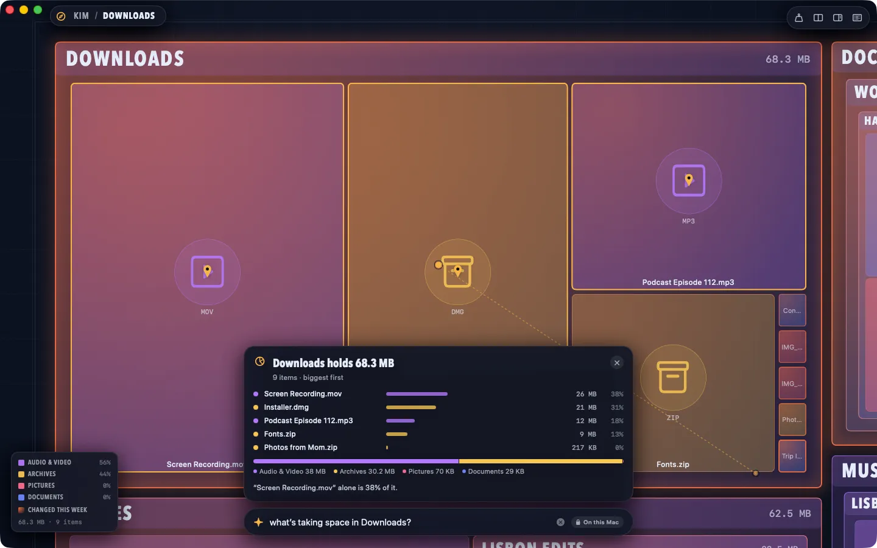Click the pie chart icon in summary panel
The width and height of the screenshot is (877, 548).
click(x=260, y=362)
